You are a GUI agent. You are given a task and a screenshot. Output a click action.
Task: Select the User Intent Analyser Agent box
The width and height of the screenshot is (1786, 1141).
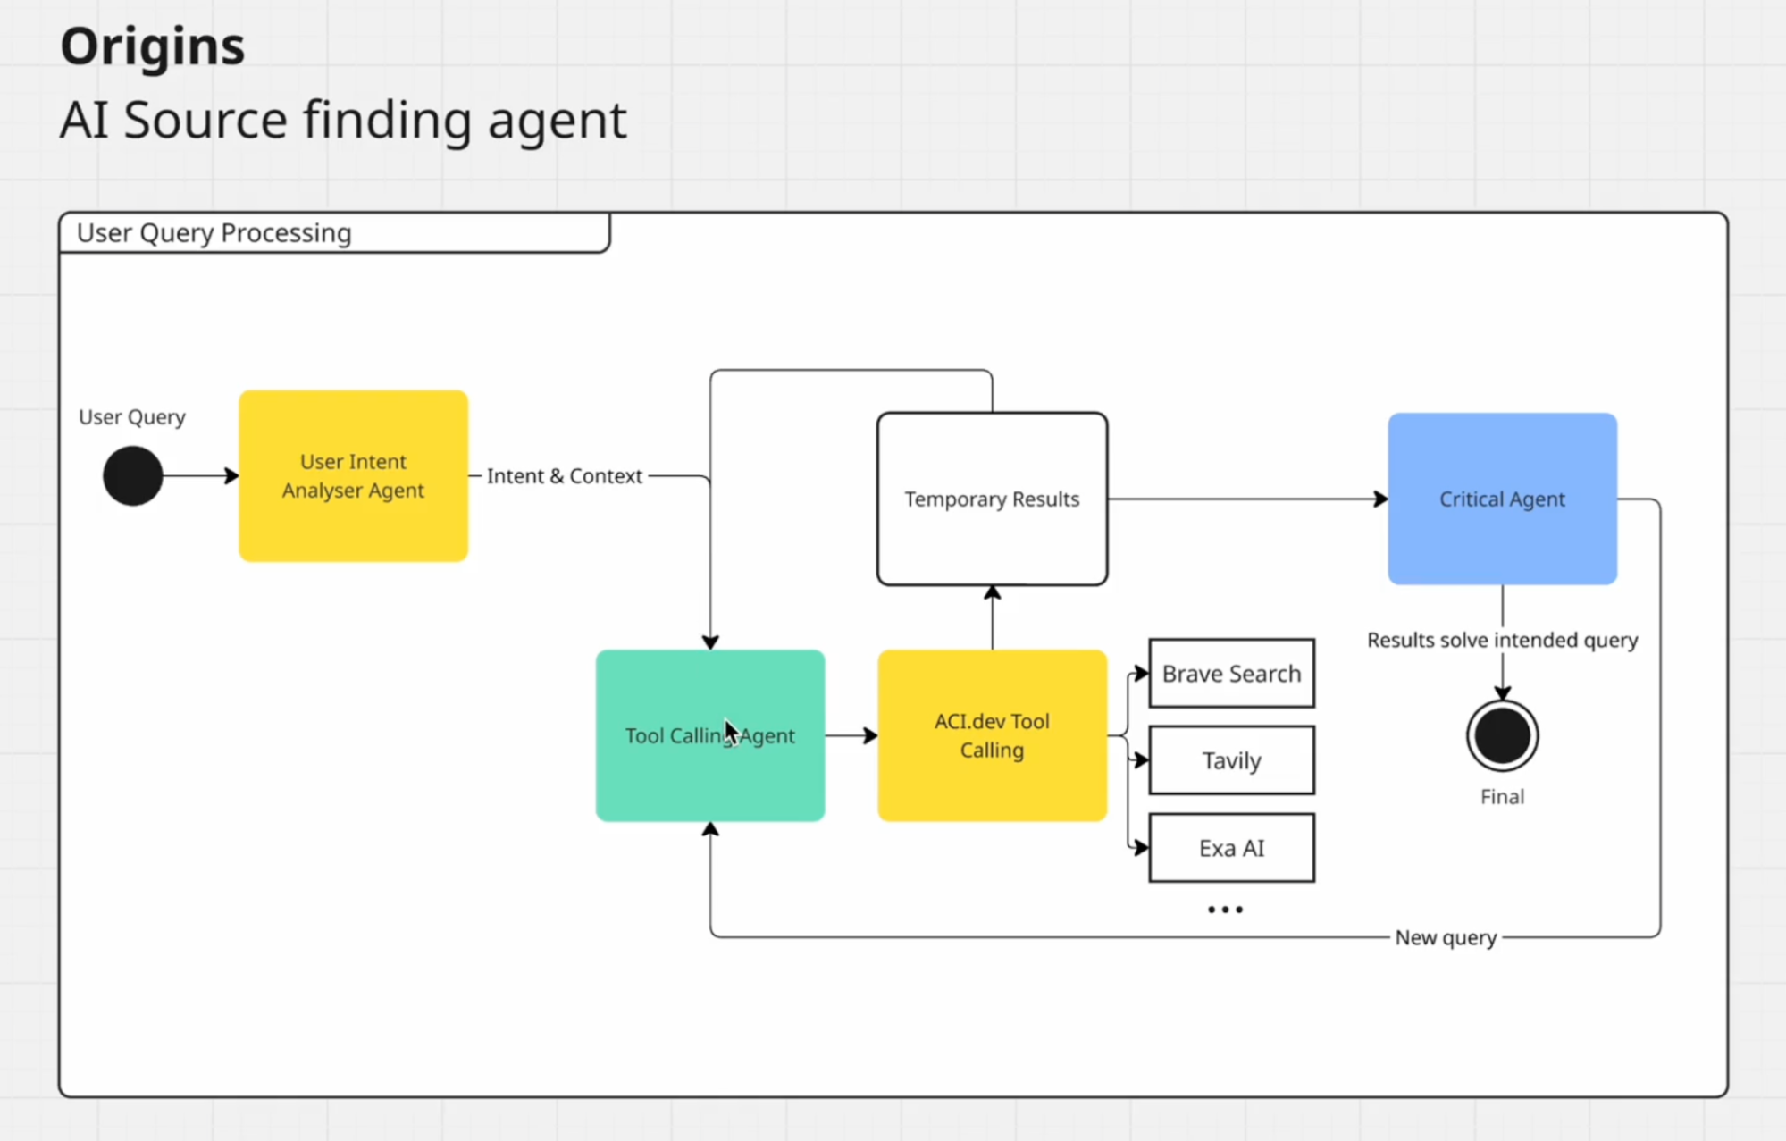[353, 475]
